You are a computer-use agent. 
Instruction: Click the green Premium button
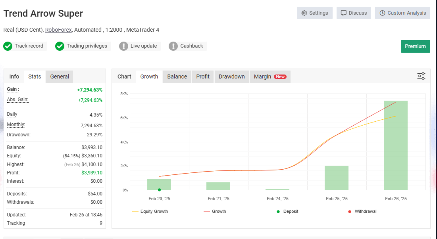point(415,46)
